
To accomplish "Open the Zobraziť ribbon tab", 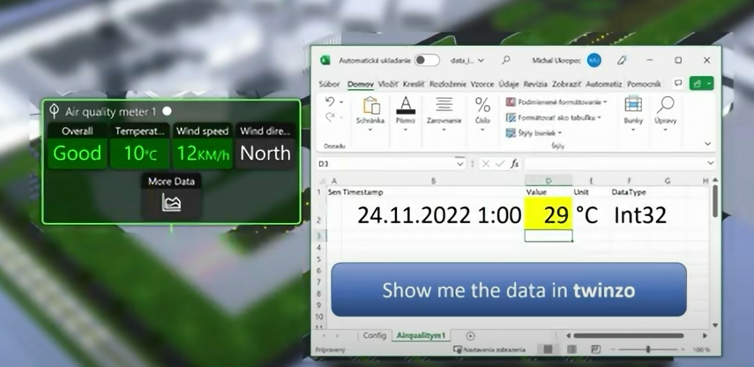I will point(566,84).
